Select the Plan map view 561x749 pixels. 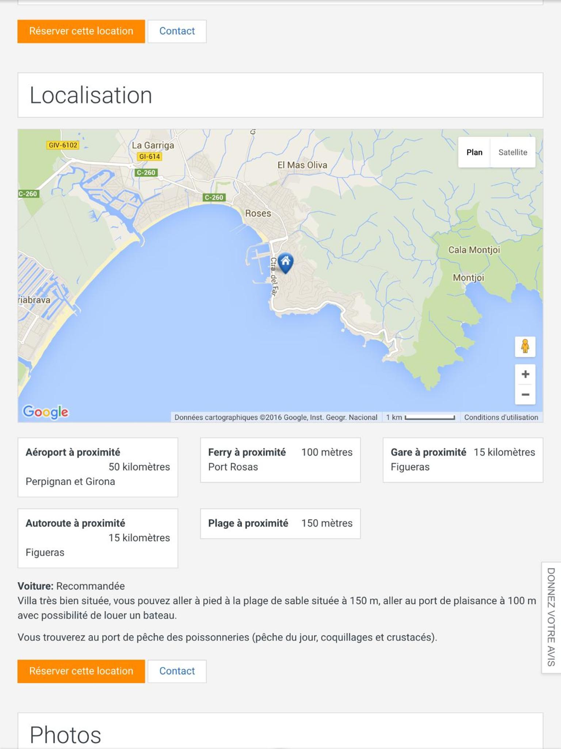[474, 153]
